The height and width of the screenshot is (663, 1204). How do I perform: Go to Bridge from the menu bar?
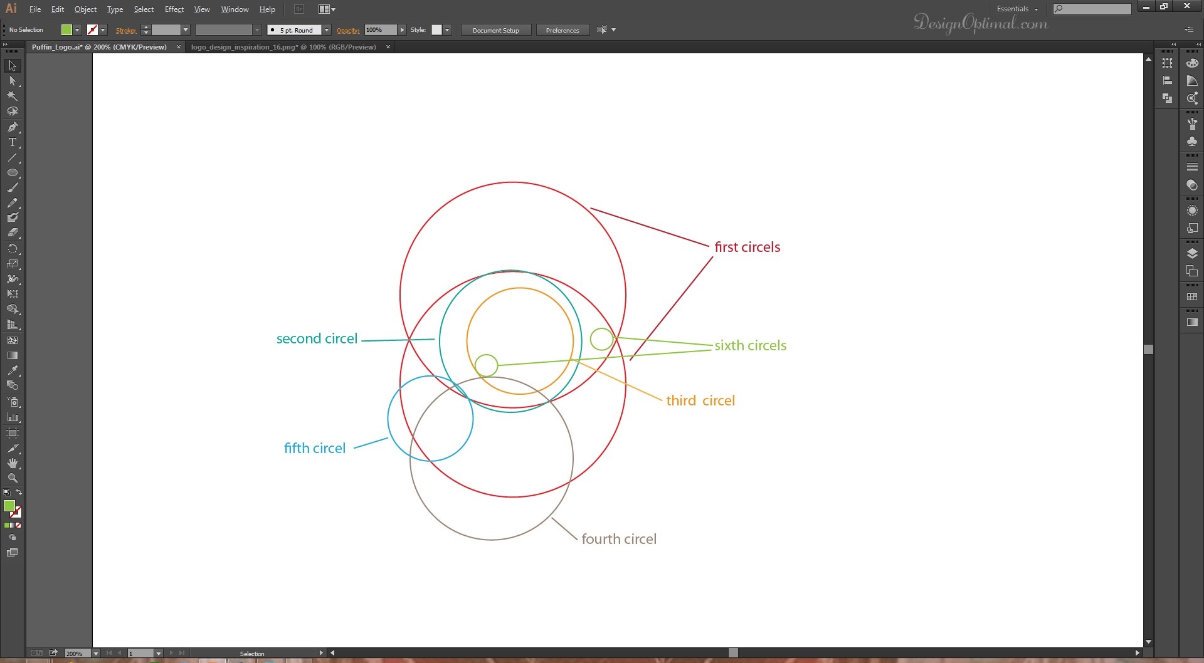point(299,9)
